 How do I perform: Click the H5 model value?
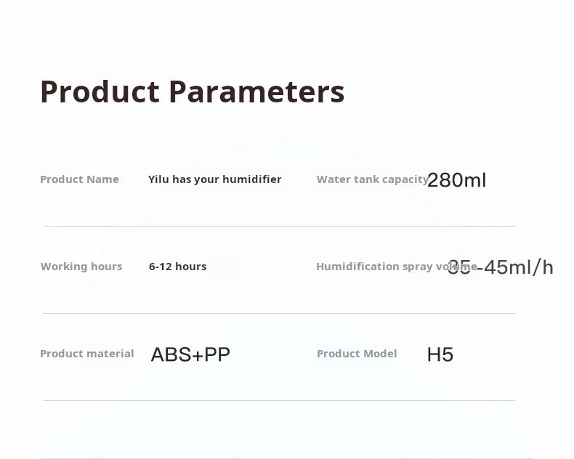440,354
